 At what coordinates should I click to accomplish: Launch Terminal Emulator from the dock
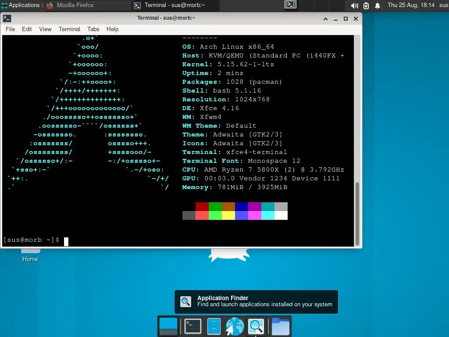coord(193,326)
